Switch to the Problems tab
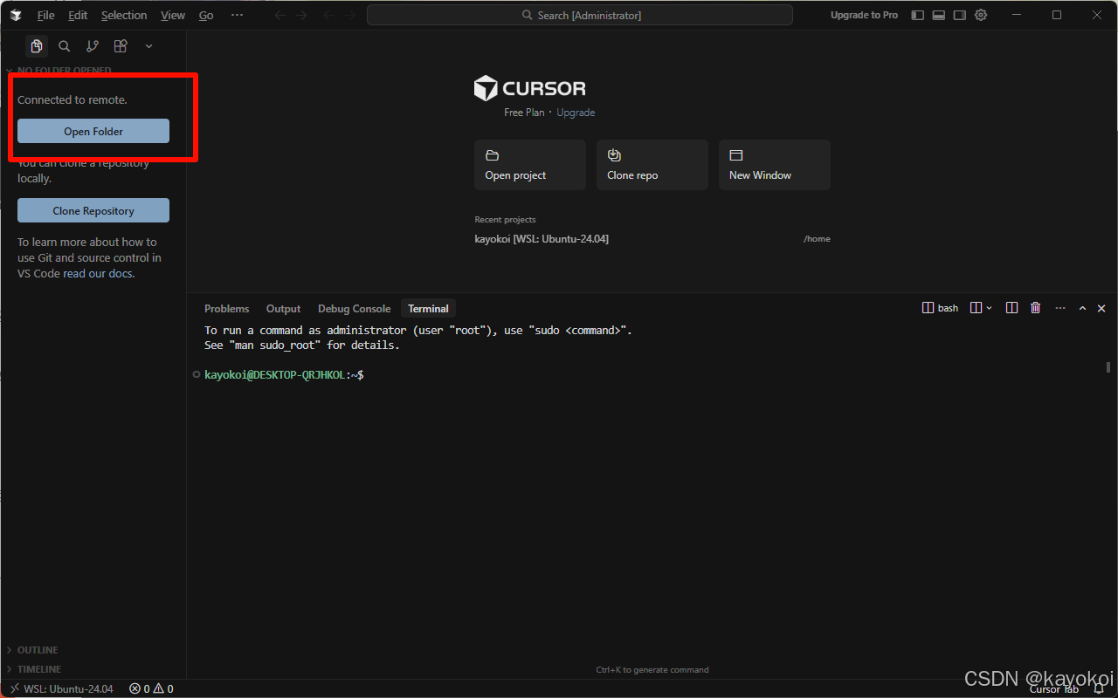This screenshot has height=698, width=1118. [x=226, y=309]
